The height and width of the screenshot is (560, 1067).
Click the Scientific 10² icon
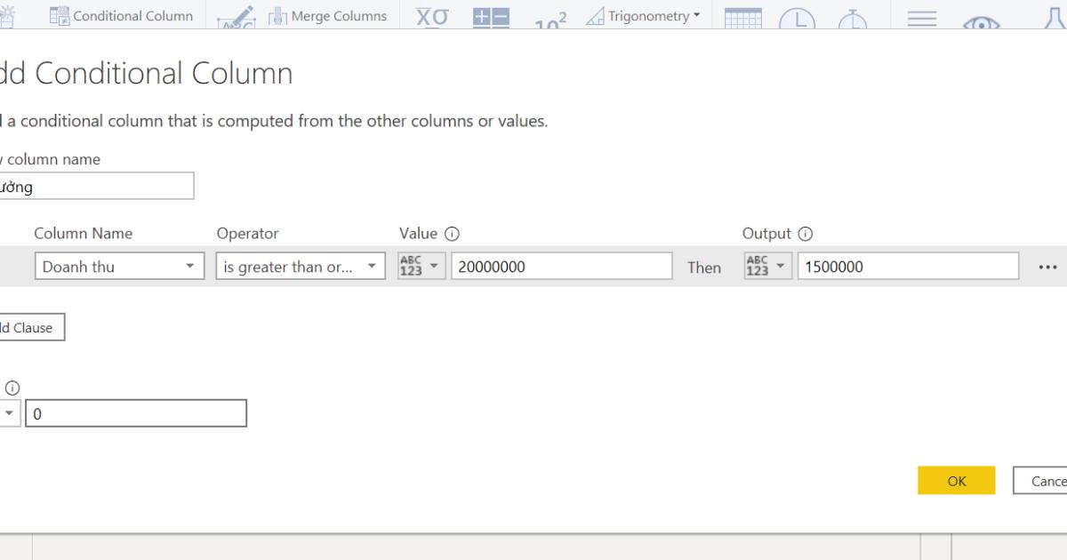pyautogui.click(x=549, y=18)
